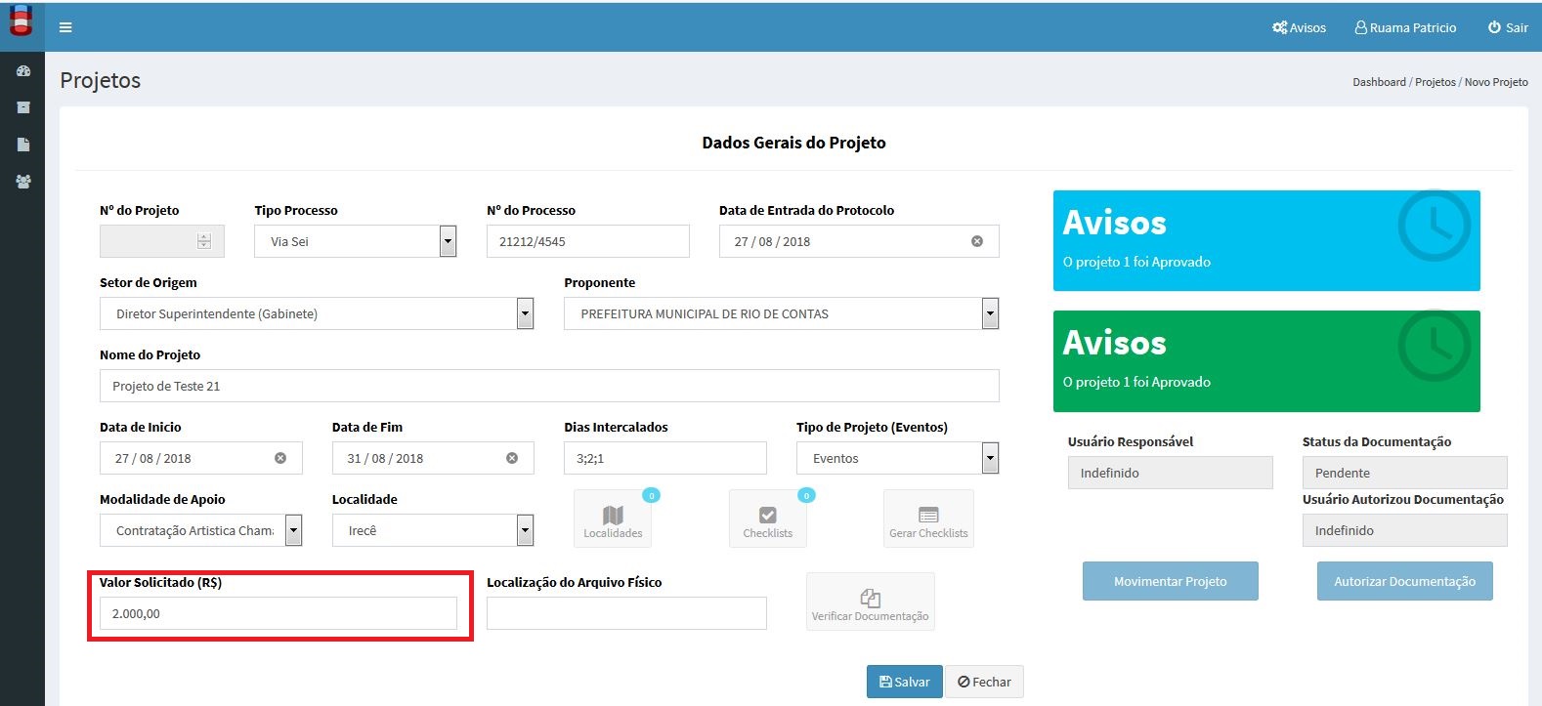Toggle the hamburger sidebar menu

pos(65,27)
